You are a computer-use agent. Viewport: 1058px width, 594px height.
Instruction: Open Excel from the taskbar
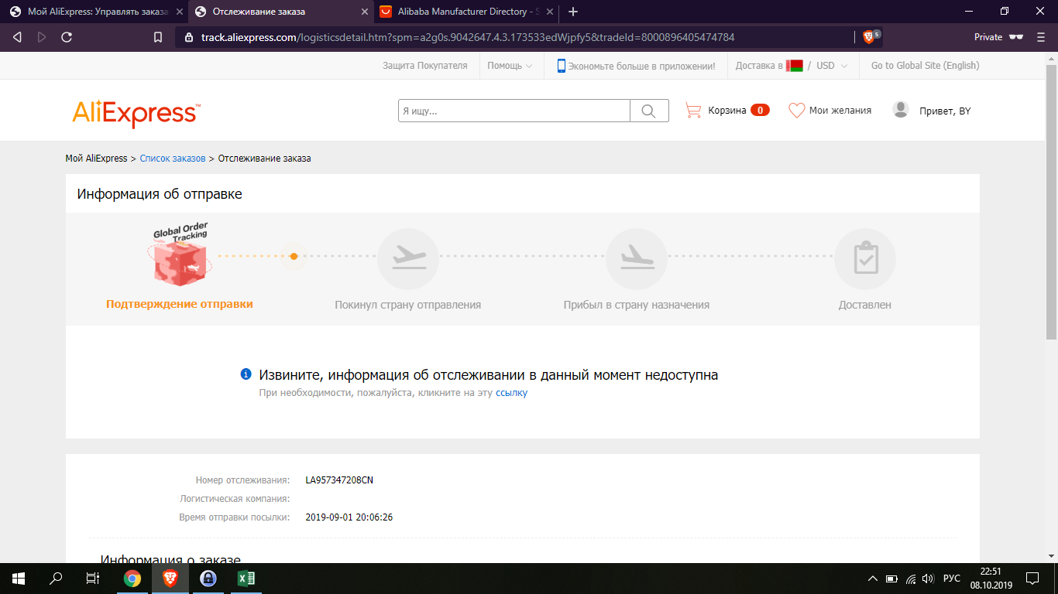(x=246, y=578)
